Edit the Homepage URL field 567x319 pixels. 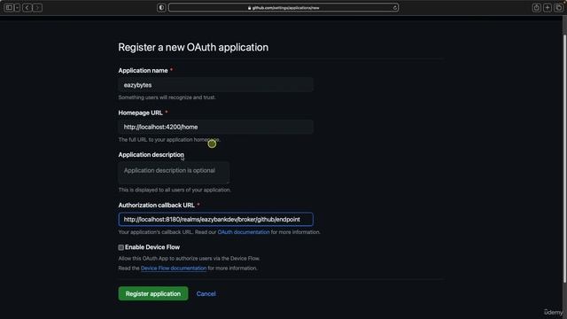[x=215, y=127]
